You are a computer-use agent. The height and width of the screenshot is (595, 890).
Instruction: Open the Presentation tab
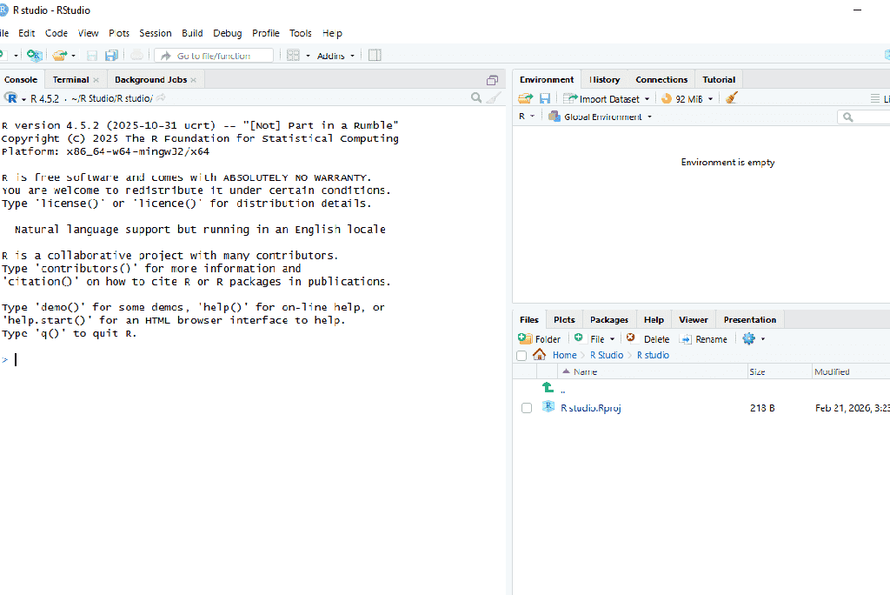tap(750, 320)
